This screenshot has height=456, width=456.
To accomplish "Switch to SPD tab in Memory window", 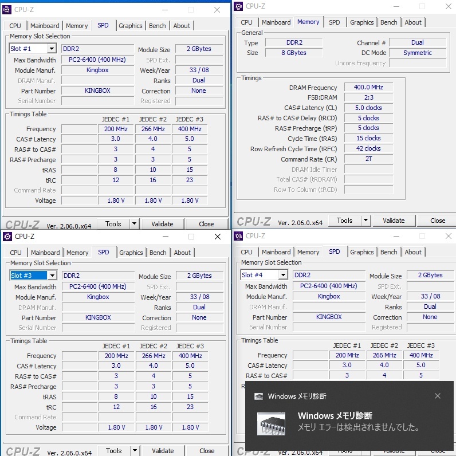I will coord(334,22).
